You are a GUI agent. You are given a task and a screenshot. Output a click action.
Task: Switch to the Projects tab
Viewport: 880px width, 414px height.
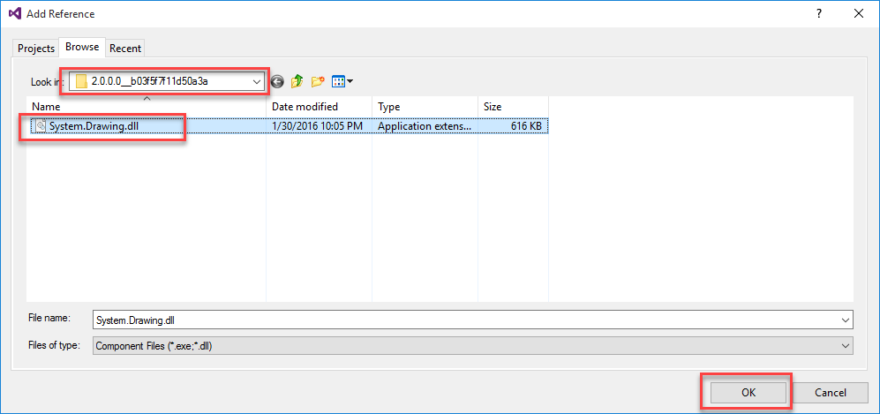tap(36, 49)
